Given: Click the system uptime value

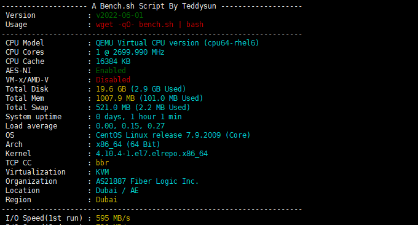Looking at the screenshot, I should point(139,117).
